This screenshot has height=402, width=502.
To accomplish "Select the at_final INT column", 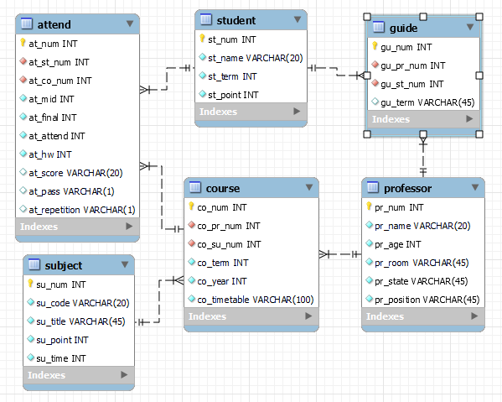I will [77, 117].
